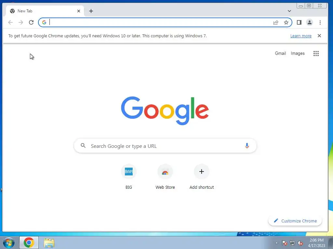This screenshot has height=249, width=333.
Task: Bookmark this tab with the star icon
Action: 286,22
